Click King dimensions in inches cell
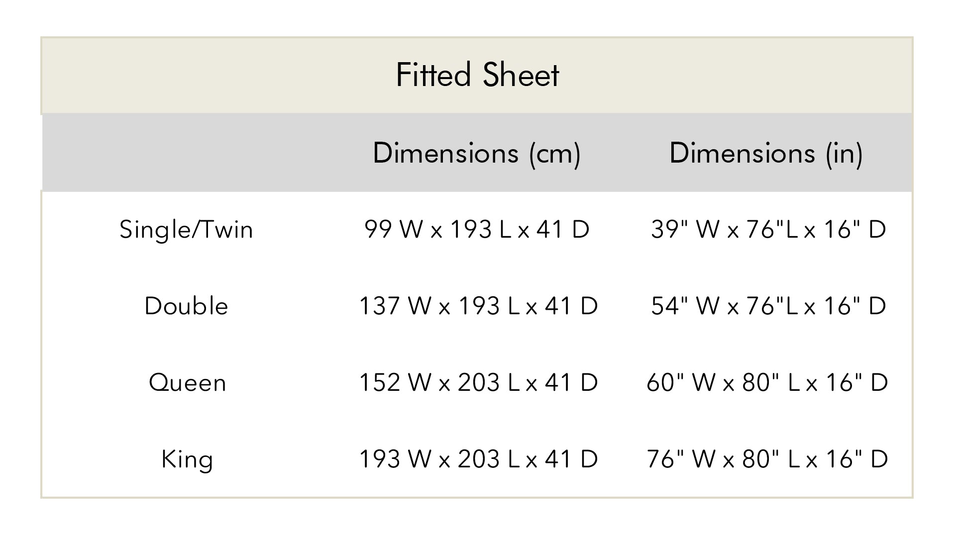This screenshot has height=535, width=954. (767, 459)
